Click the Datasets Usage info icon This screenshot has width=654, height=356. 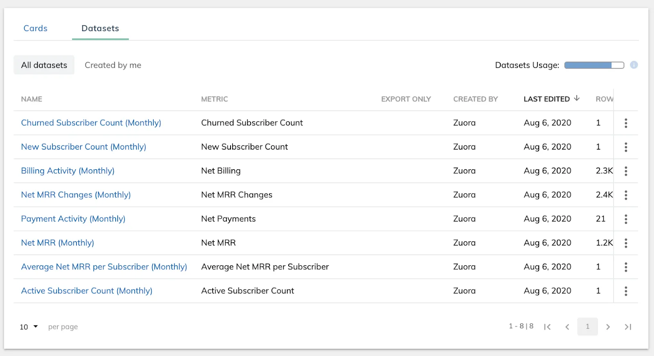coord(634,65)
